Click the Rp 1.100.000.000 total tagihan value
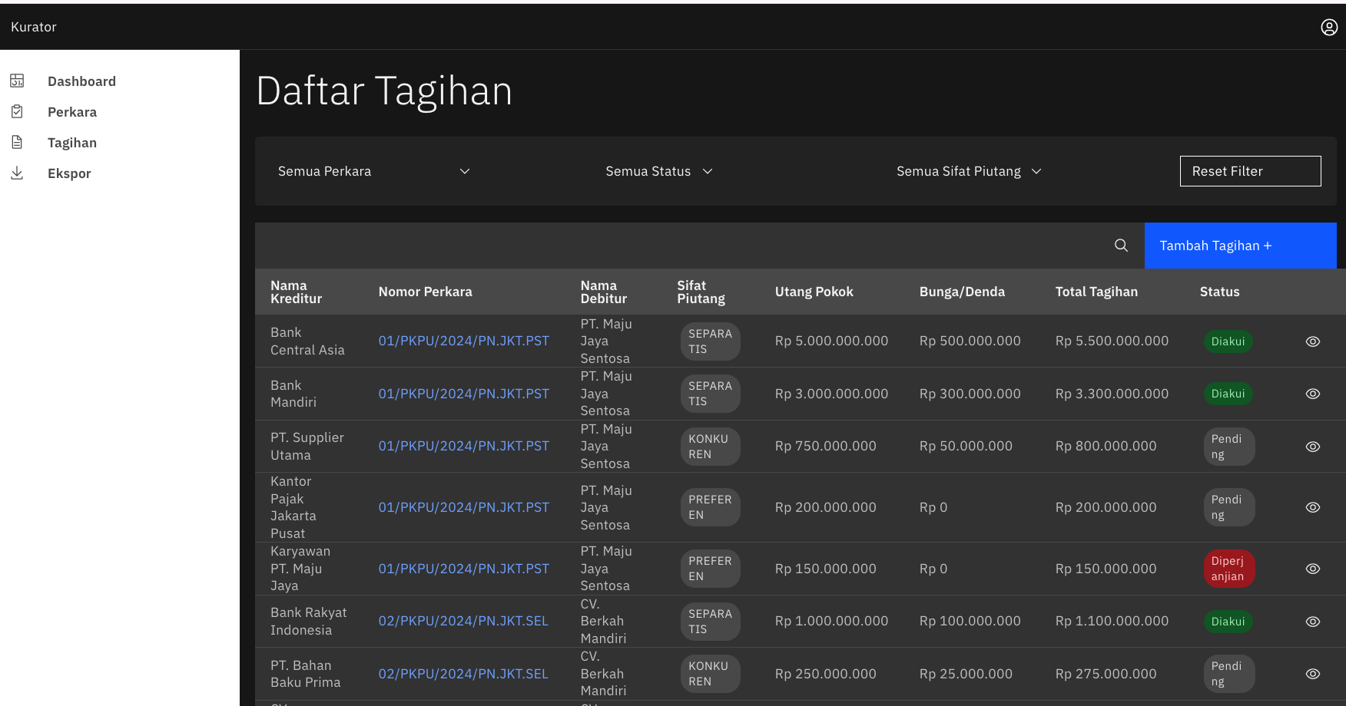 coord(1112,621)
